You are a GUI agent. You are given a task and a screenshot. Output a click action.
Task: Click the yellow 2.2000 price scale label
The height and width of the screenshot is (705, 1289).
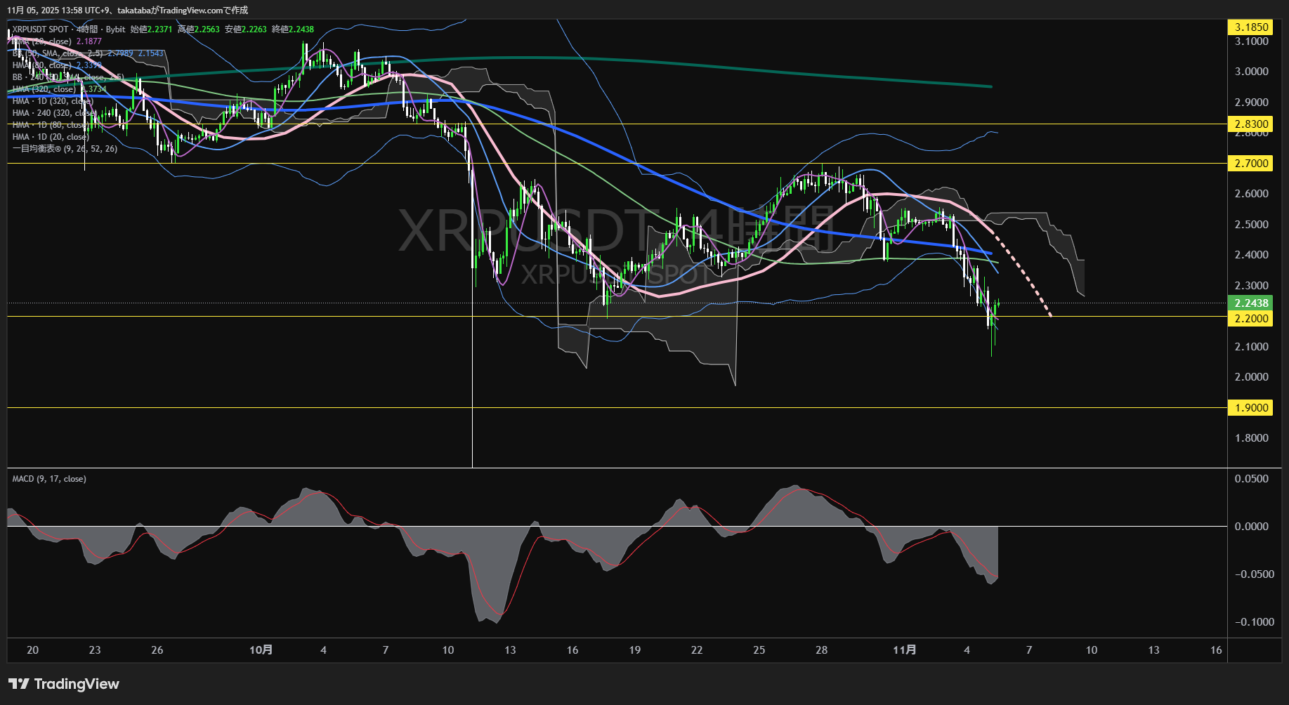[1253, 317]
